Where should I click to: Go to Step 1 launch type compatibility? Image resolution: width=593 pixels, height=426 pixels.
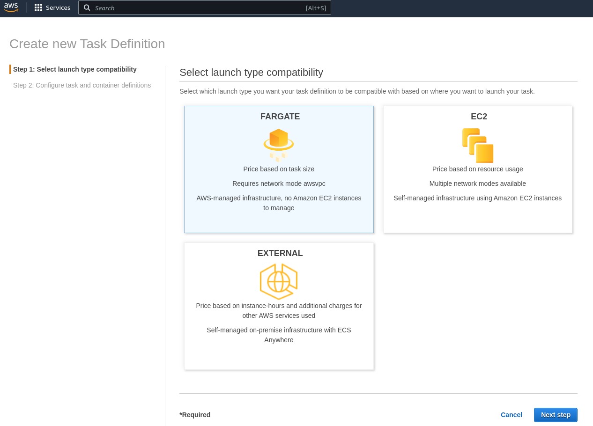(75, 69)
